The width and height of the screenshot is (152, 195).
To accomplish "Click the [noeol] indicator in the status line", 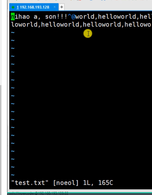I will (66, 183).
